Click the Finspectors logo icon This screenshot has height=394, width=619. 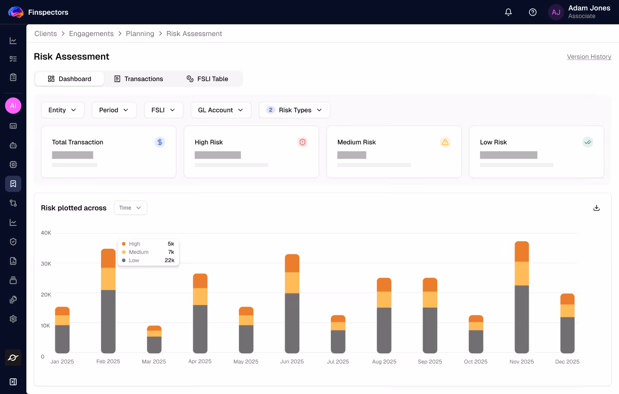click(16, 12)
